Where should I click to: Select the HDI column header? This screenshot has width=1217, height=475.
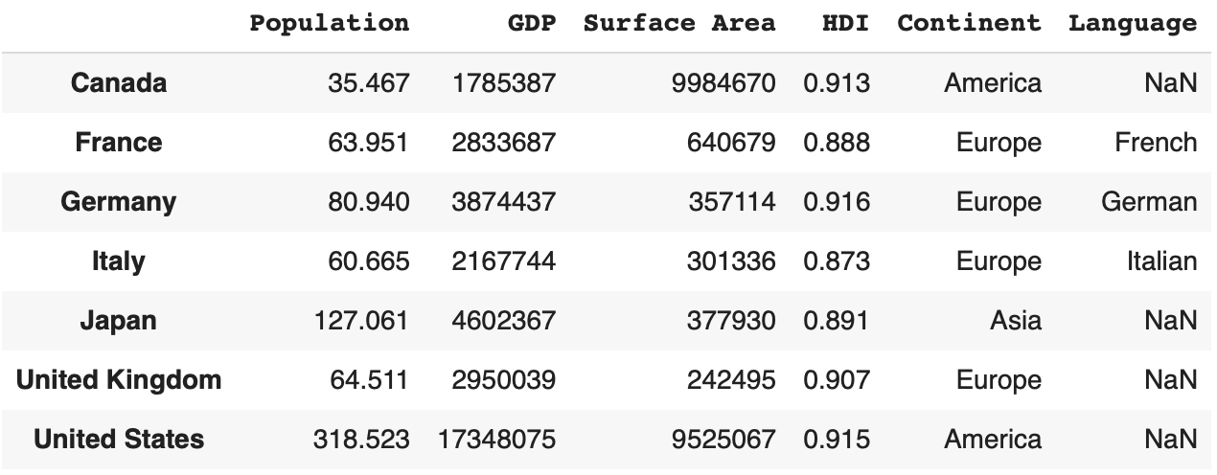tap(845, 23)
